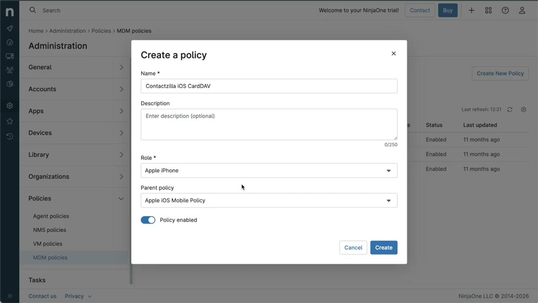Expand the Apps section
Viewport: 538px width, 303px height.
tap(76, 111)
